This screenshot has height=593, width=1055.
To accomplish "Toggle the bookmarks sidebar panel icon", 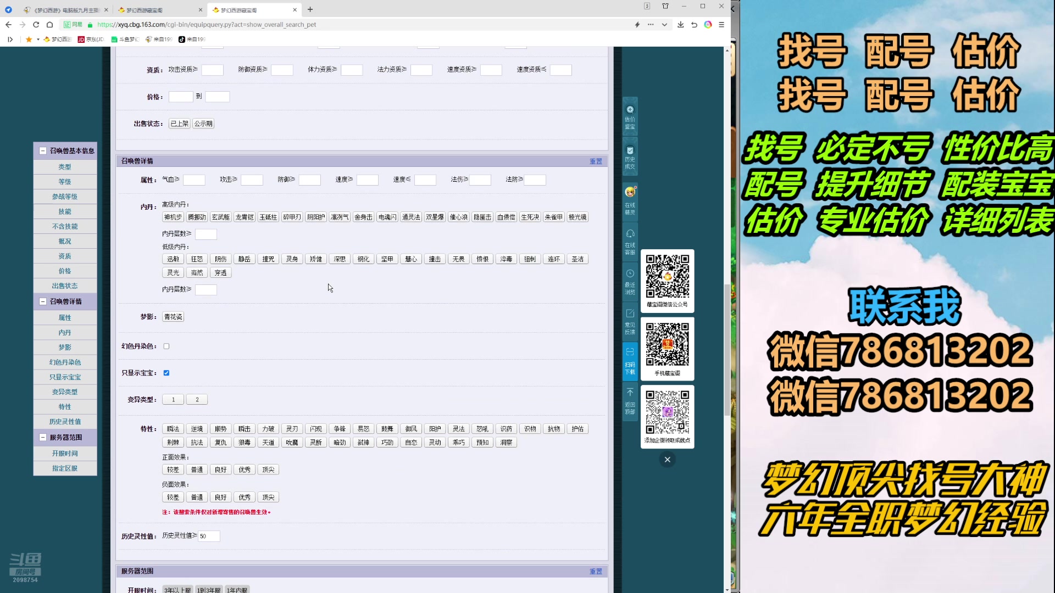I will tap(10, 40).
